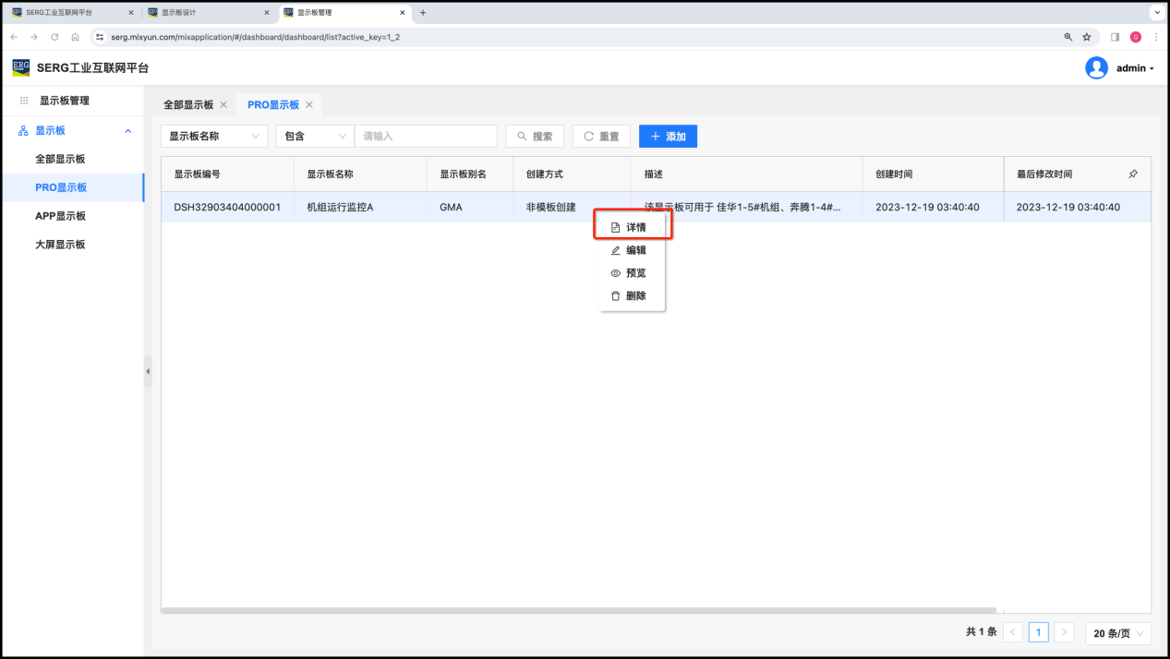Click the 请输入 search input field

tap(426, 137)
